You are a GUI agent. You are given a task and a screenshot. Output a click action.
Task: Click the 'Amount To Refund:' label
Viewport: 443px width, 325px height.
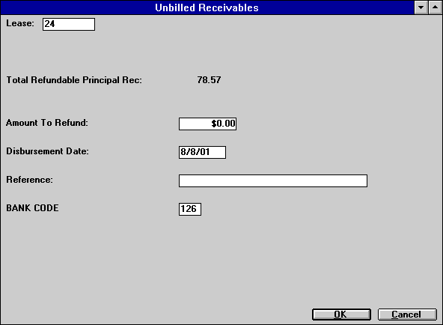pyautogui.click(x=47, y=123)
